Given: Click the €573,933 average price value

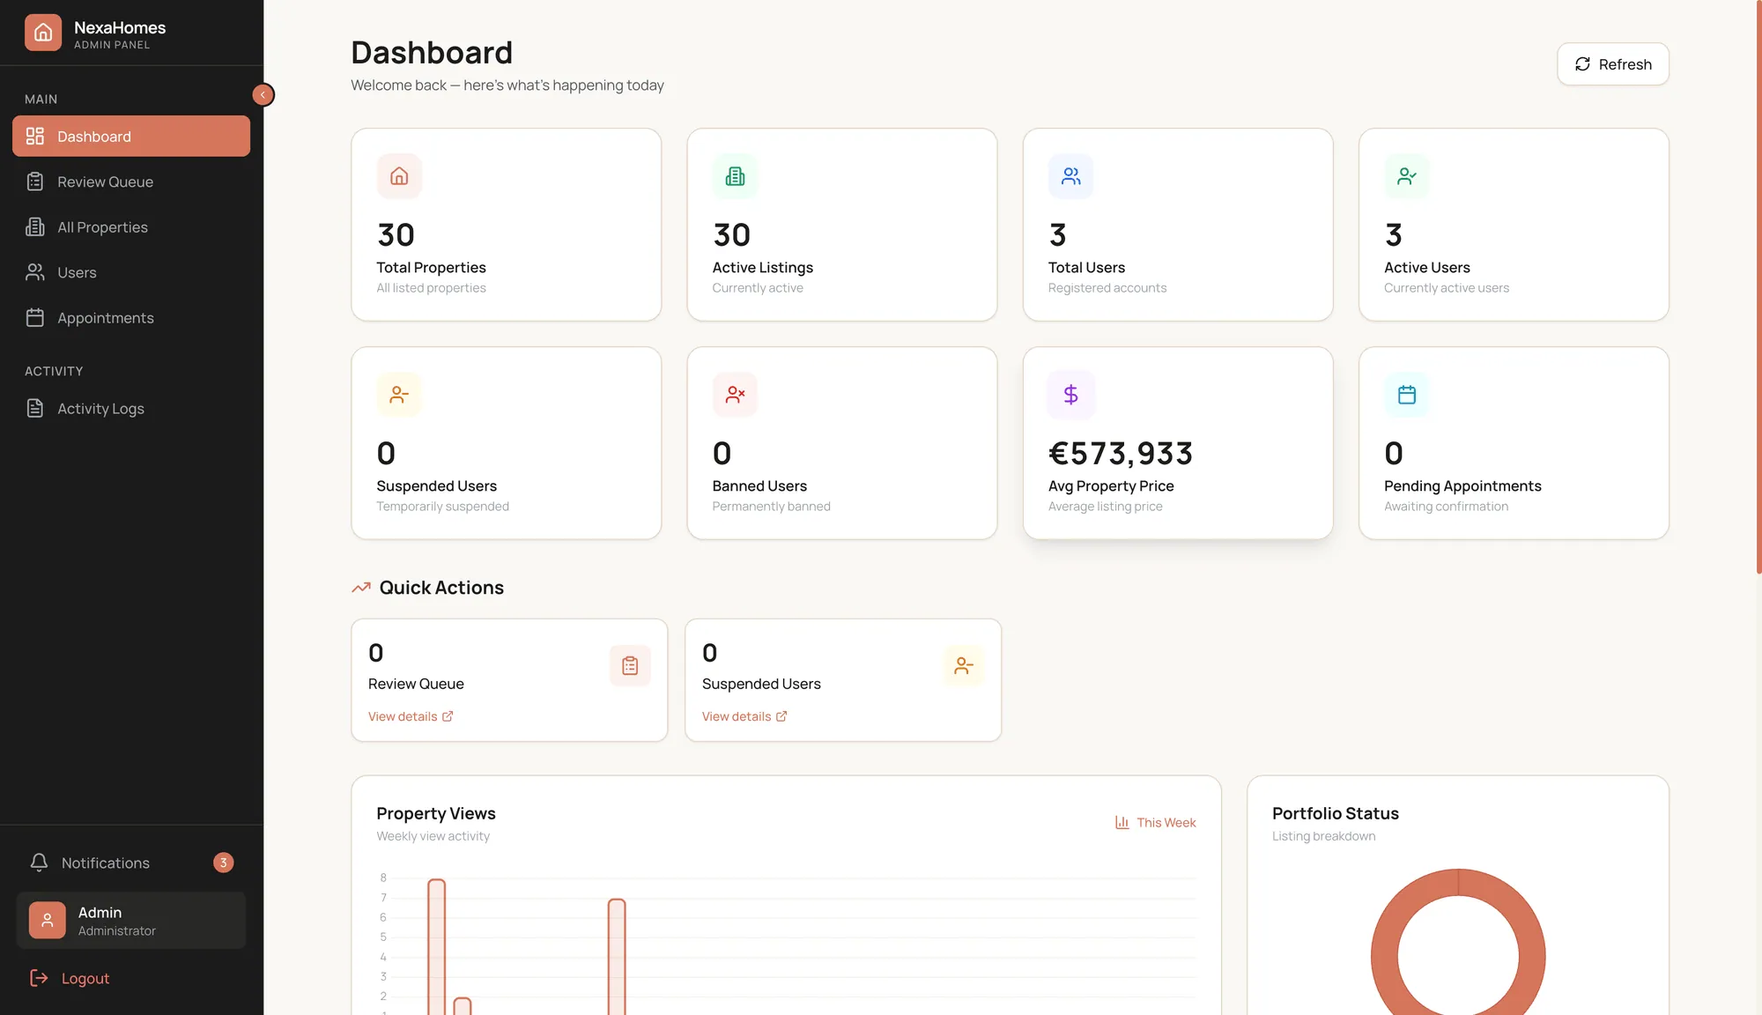Looking at the screenshot, I should pos(1121,454).
